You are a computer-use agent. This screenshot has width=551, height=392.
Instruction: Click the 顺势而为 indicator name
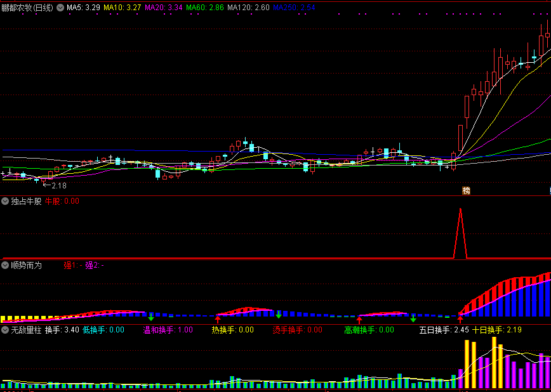[27, 266]
